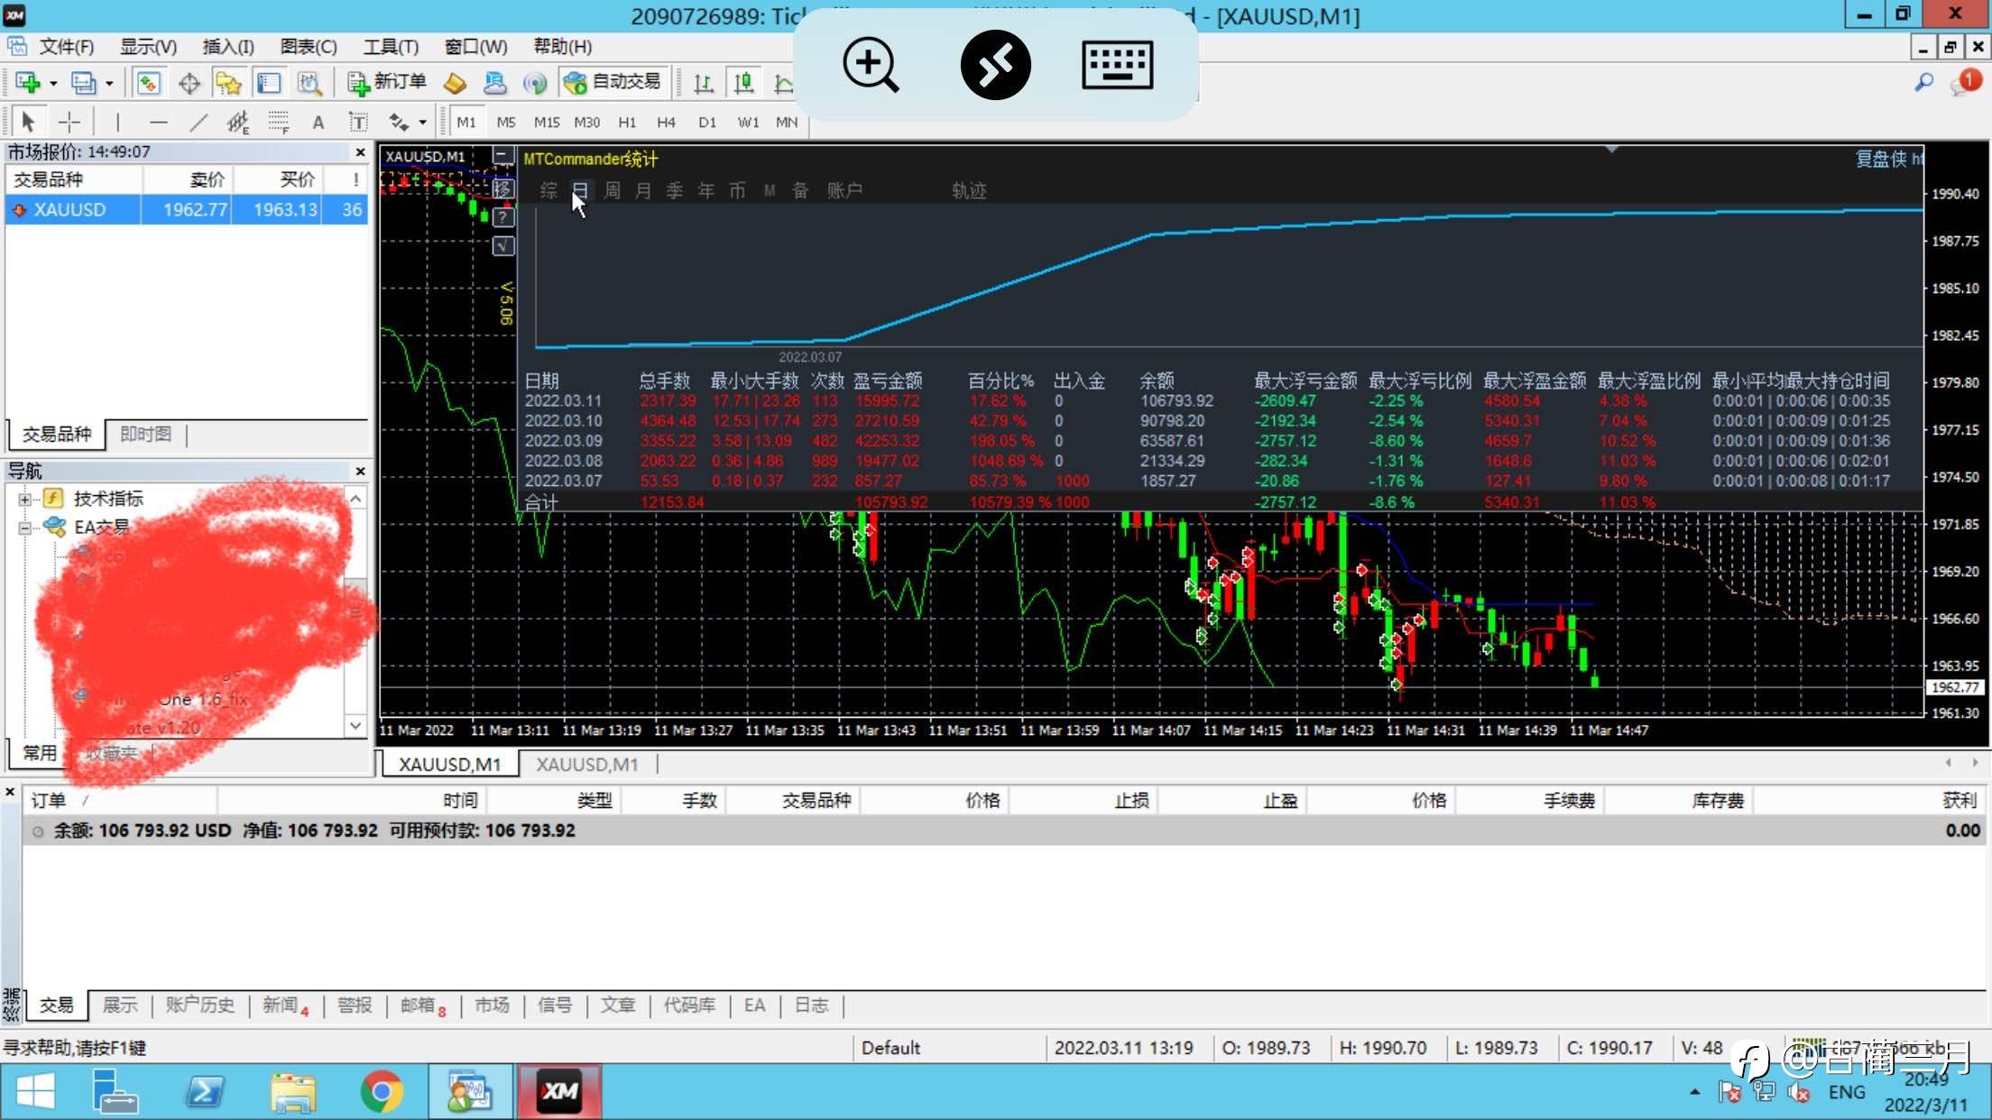Viewport: 1992px width, 1120px height.
Task: Switch to the 账户历史 terminal tab
Action: pos(199,1005)
